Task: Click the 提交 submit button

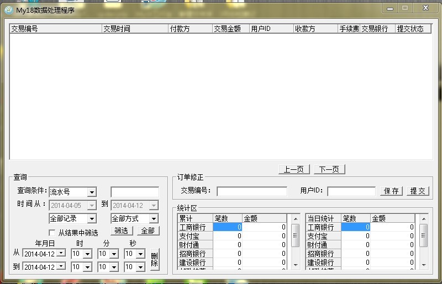Action: pos(418,191)
